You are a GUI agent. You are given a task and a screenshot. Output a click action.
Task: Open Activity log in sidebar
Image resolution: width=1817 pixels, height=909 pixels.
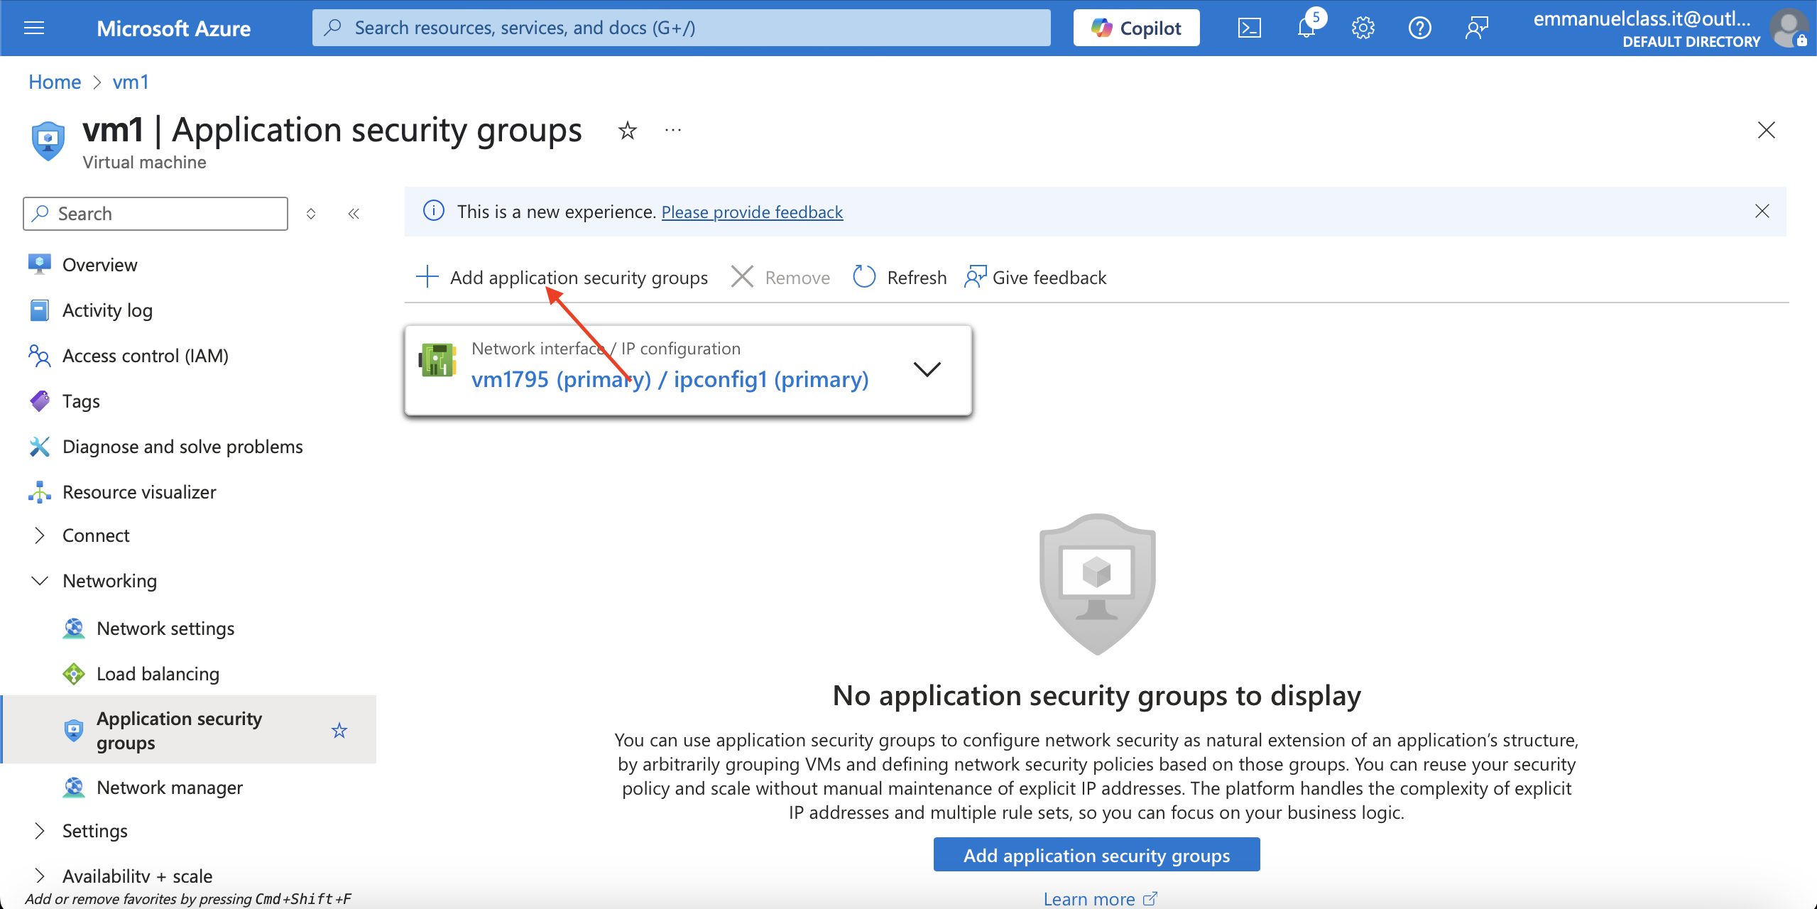tap(107, 310)
